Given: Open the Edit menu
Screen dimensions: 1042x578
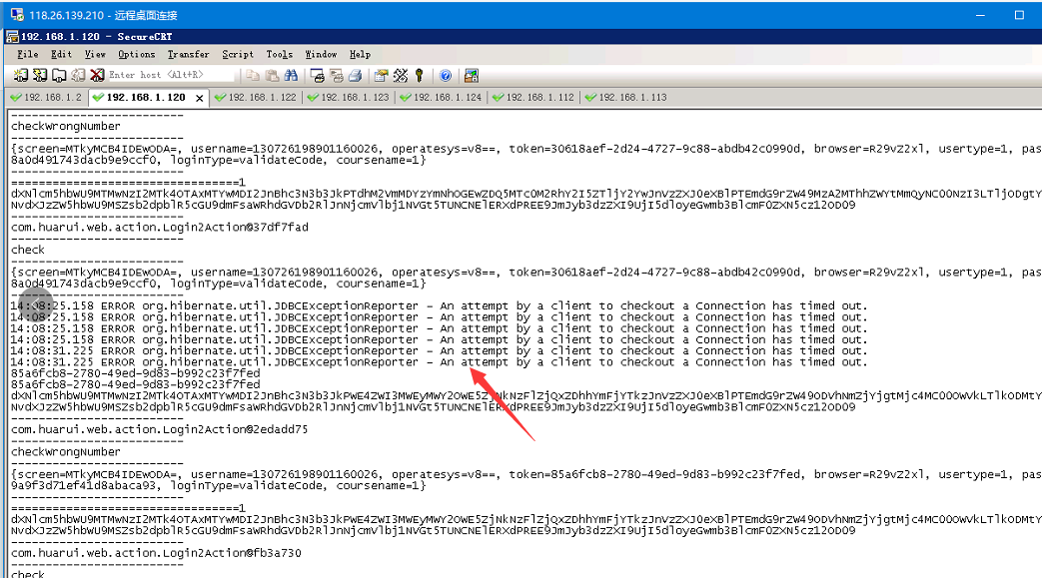Looking at the screenshot, I should (61, 55).
